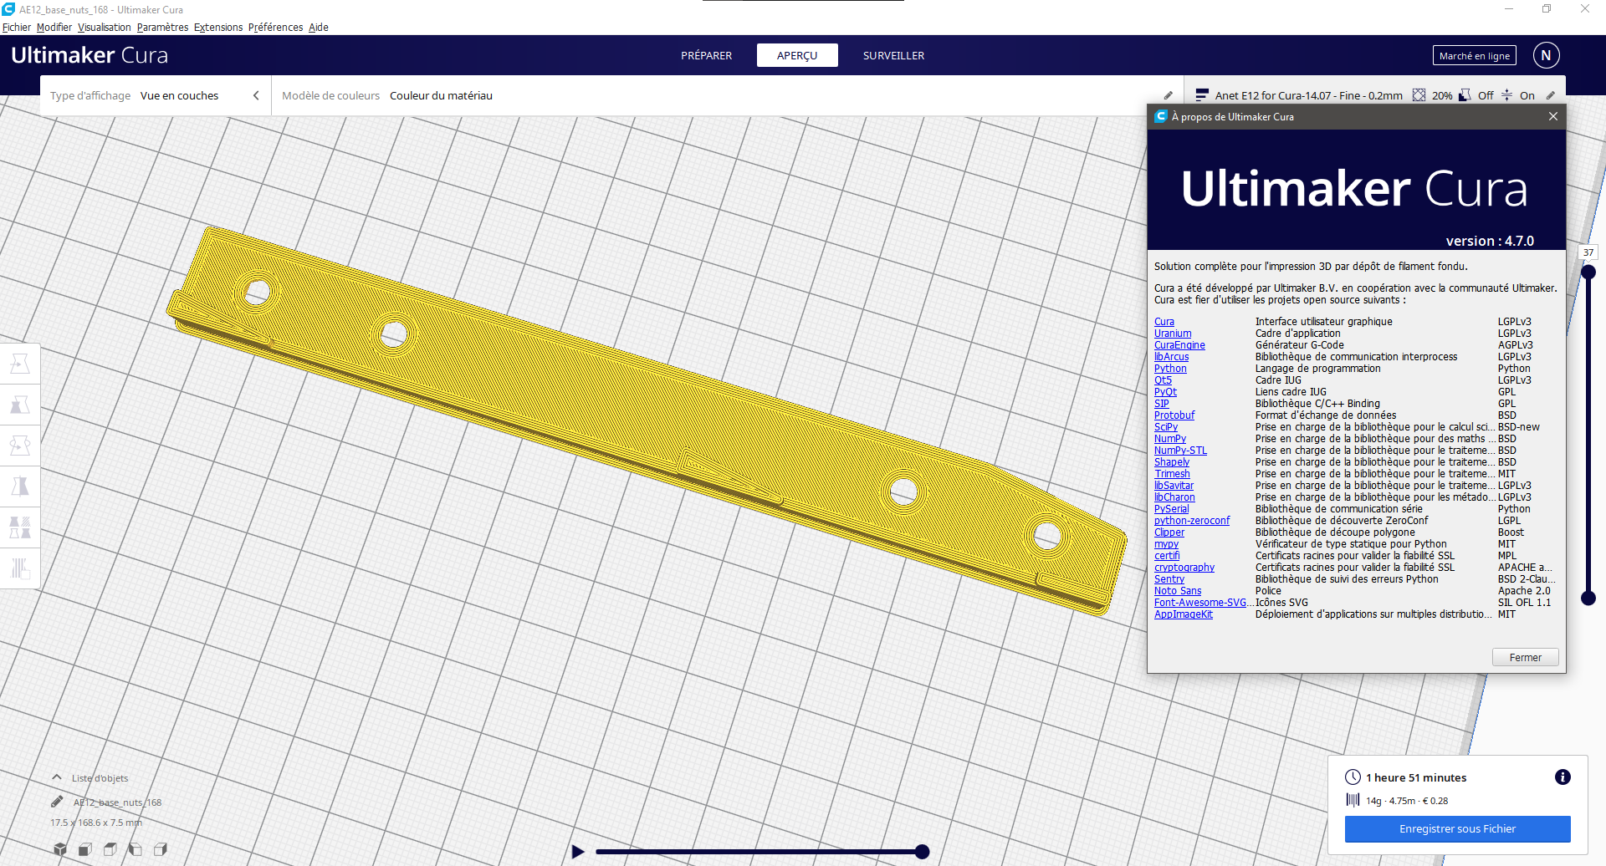Collapse the Liste d'objets list
The width and height of the screenshot is (1606, 866).
pos(57,777)
